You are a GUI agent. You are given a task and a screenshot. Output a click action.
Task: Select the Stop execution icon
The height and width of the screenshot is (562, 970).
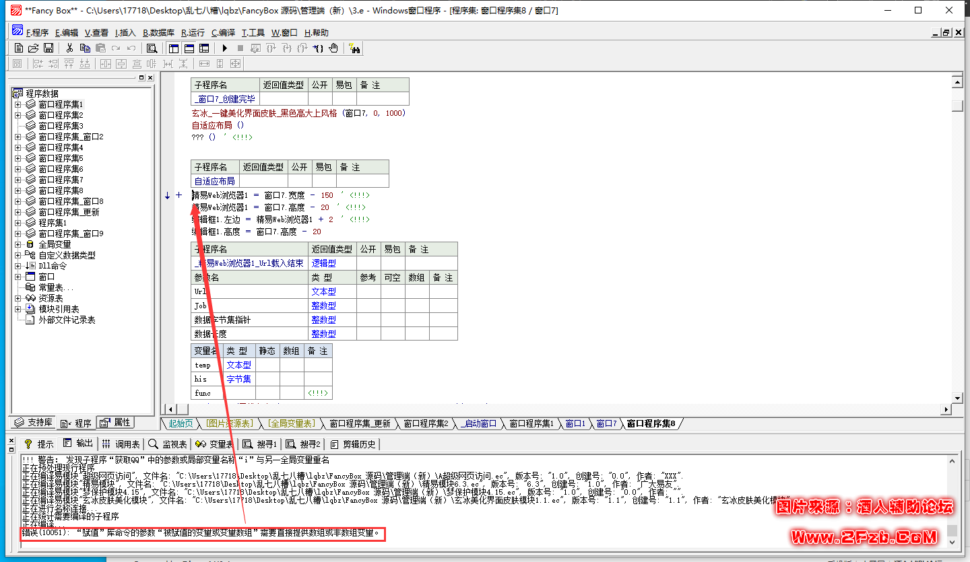point(240,48)
